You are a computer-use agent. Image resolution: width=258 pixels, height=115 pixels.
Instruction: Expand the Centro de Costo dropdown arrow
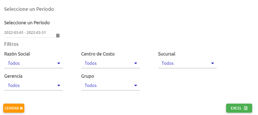point(136,63)
